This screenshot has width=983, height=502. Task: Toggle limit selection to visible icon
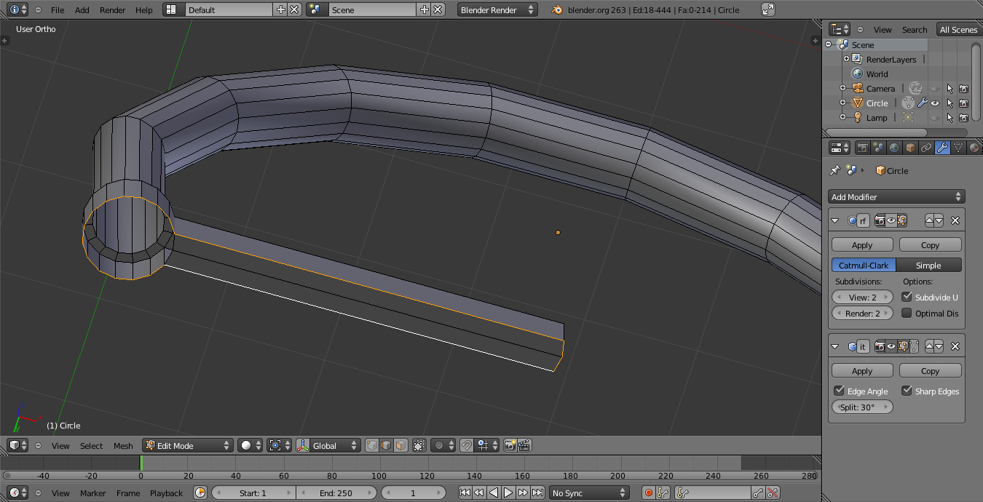(419, 445)
